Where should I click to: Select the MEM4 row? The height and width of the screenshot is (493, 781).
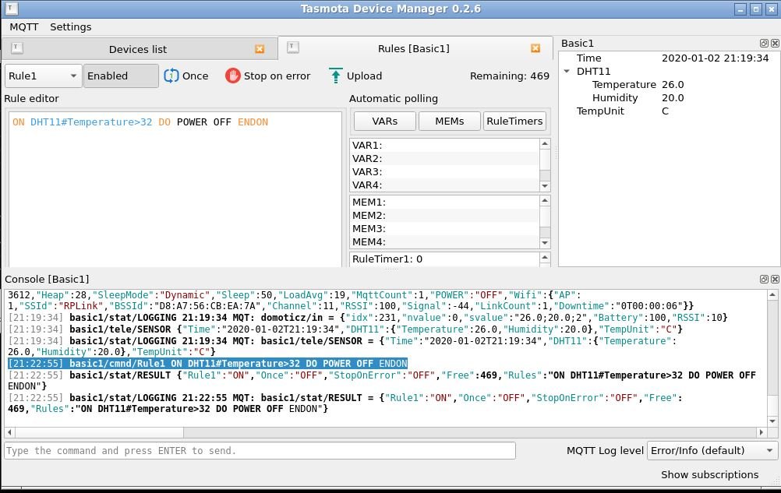click(445, 241)
